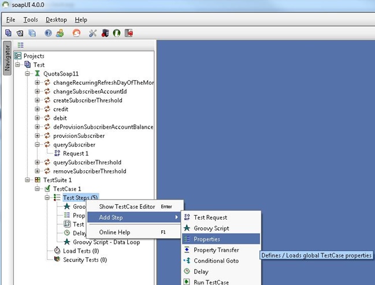This screenshot has height=285, width=375.
Task: Expand the changeRecurringRefreshDayOfTheMonth operation
Action: click(x=38, y=82)
